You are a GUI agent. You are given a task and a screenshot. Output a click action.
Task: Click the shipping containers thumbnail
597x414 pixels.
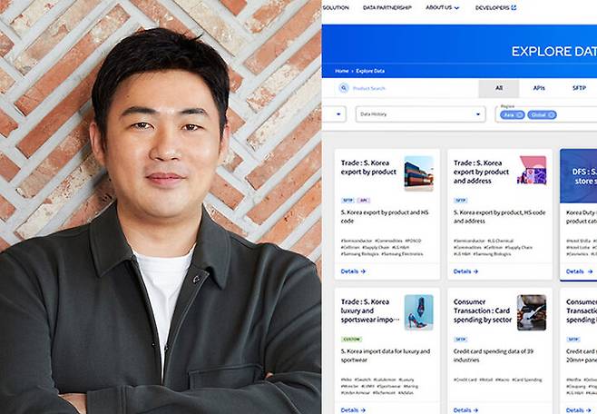click(x=419, y=173)
